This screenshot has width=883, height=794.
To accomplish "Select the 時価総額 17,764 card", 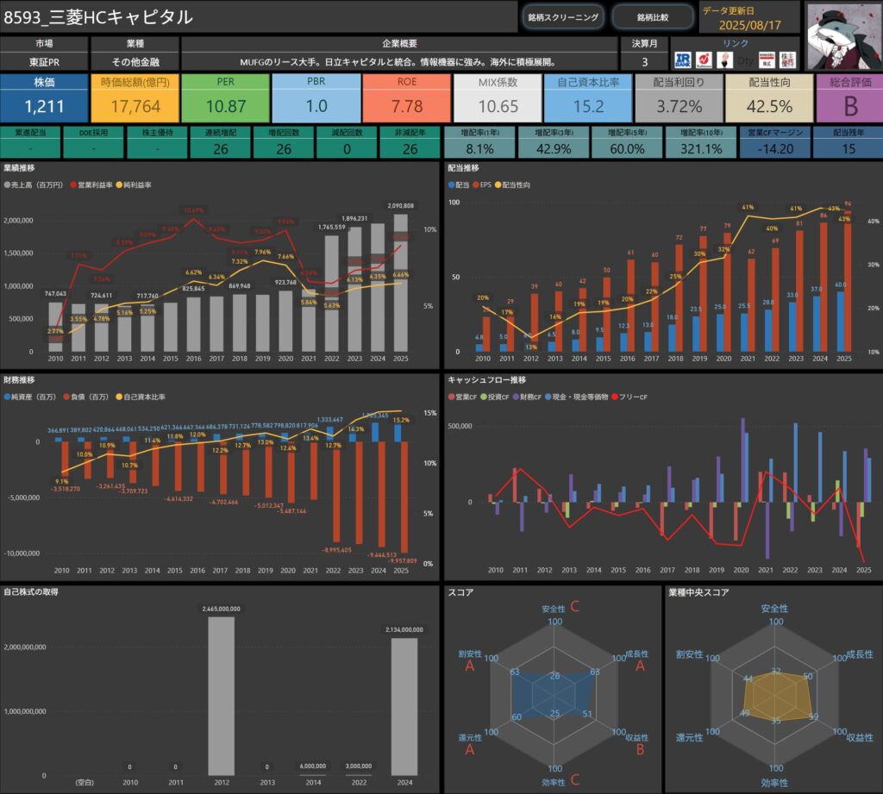I will (135, 98).
